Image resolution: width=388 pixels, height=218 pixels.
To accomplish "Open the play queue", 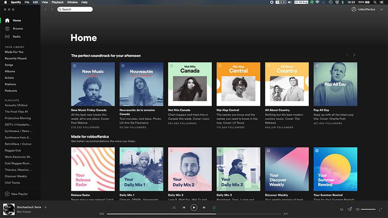I will point(342,209).
